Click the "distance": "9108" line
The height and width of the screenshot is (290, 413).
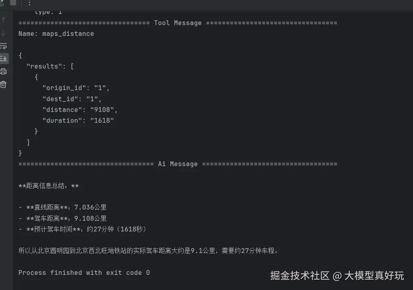pyautogui.click(x=80, y=110)
